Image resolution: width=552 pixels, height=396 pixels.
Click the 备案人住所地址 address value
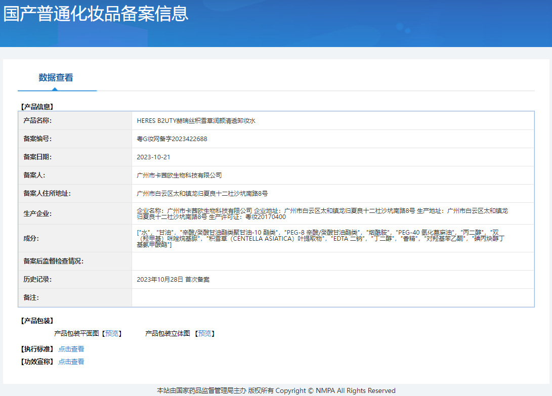coord(202,194)
